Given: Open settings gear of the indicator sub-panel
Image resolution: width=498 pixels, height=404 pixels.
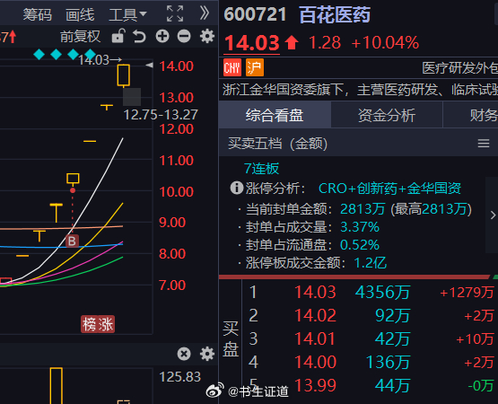Looking at the screenshot, I should [207, 354].
